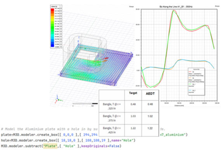Click the curve legend box in the Bz plot

click(196, 81)
